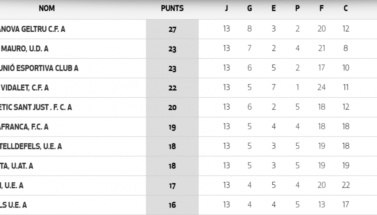Viewport: 377px width, 215px height.
Task: Click the 16 points cell in the last row
Action: point(172,205)
